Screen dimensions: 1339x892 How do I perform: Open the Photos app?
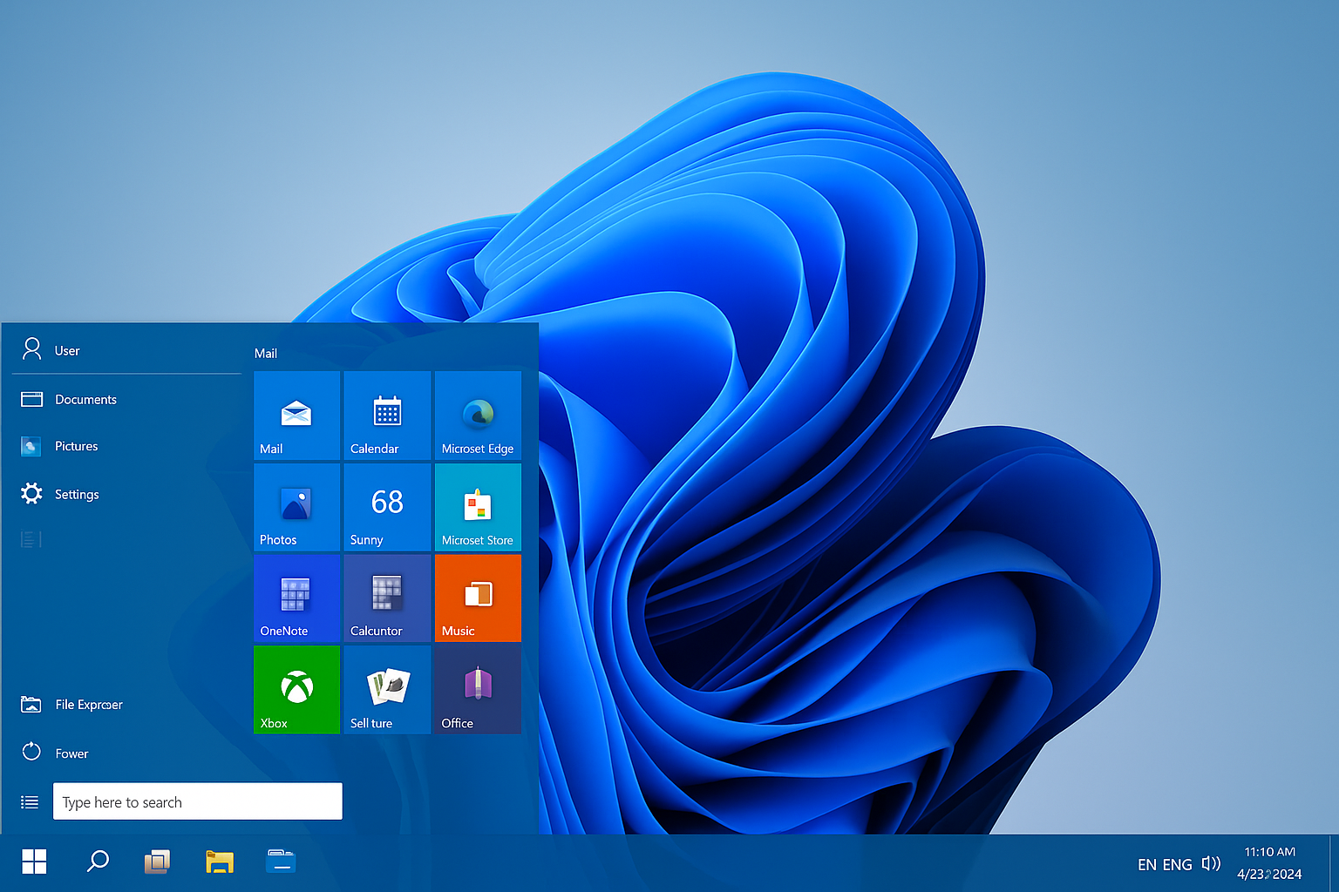tap(296, 507)
